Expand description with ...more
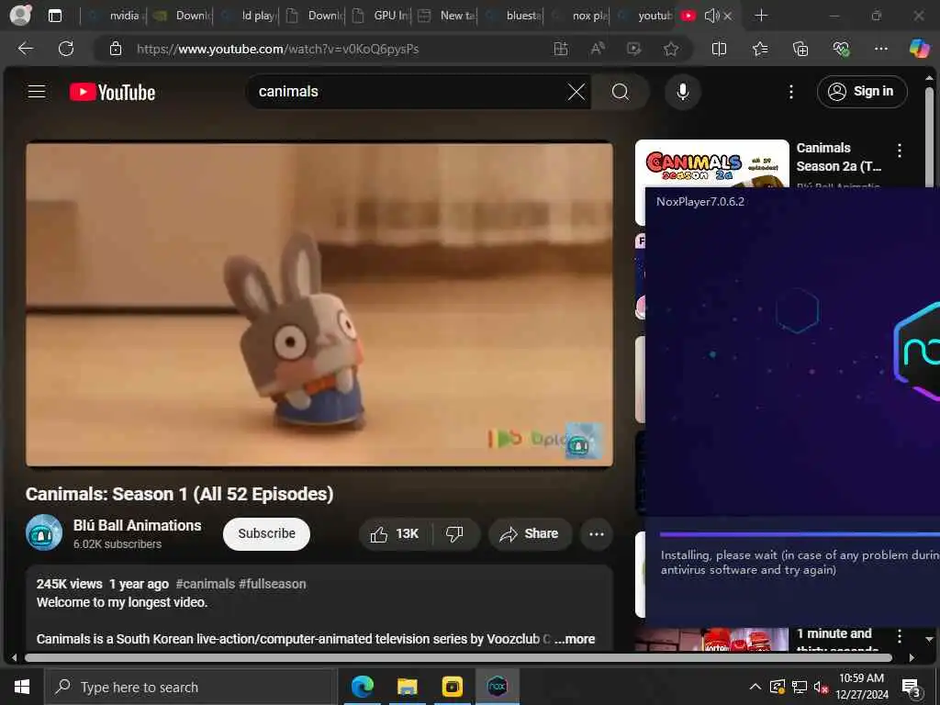Viewport: 940px width, 705px height. point(575,639)
